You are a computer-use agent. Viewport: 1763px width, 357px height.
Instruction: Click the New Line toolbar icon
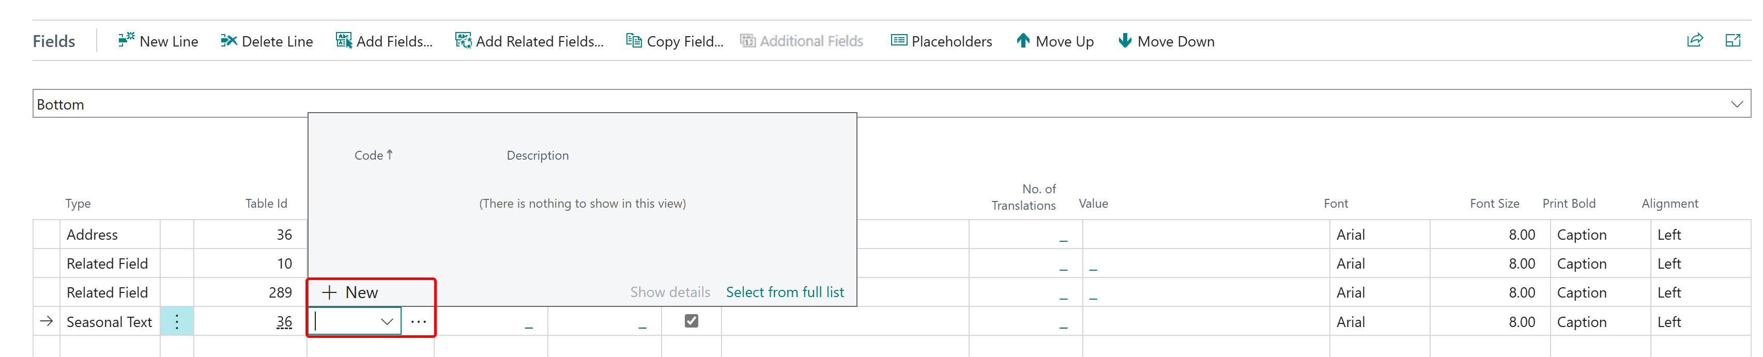point(127,41)
